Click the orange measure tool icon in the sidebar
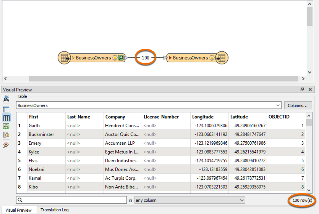 [6, 145]
